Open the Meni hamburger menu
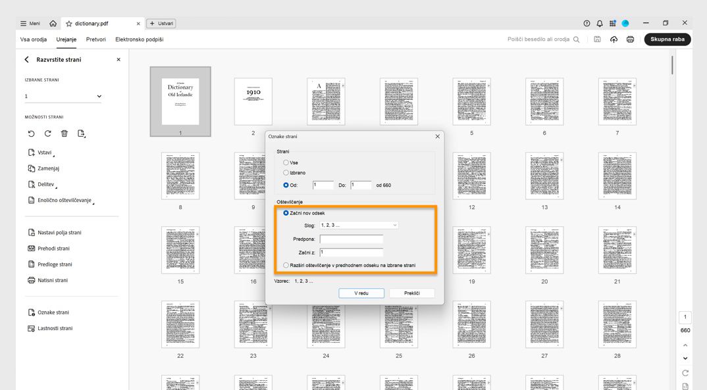The height and width of the screenshot is (390, 707). point(30,24)
